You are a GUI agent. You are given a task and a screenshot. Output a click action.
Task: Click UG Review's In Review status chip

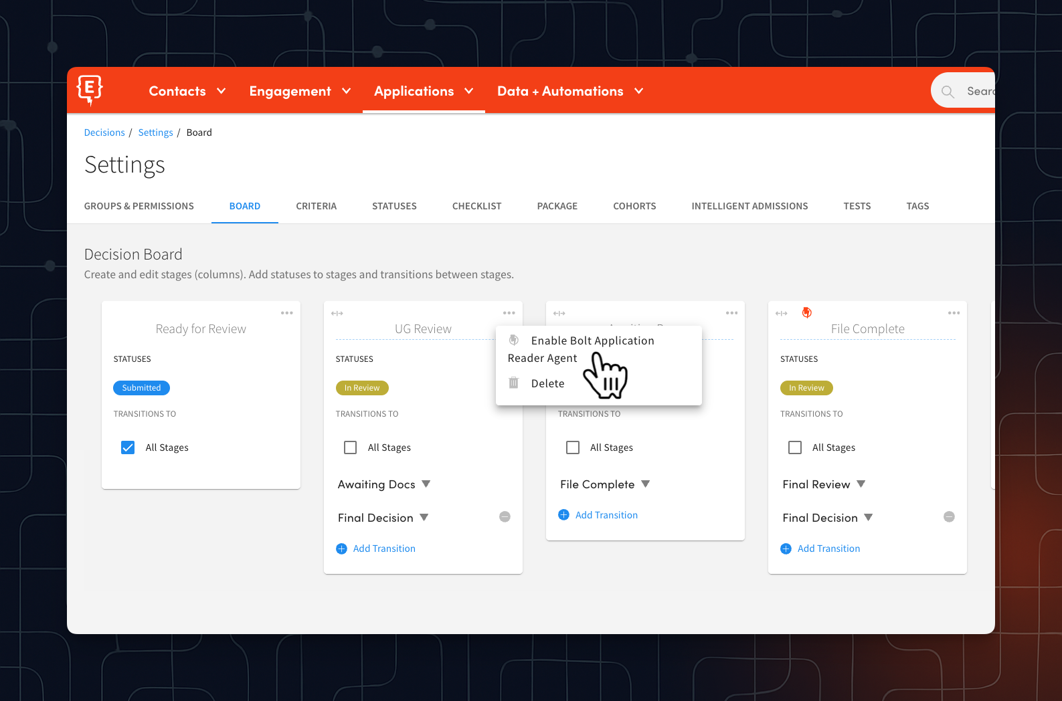(362, 388)
